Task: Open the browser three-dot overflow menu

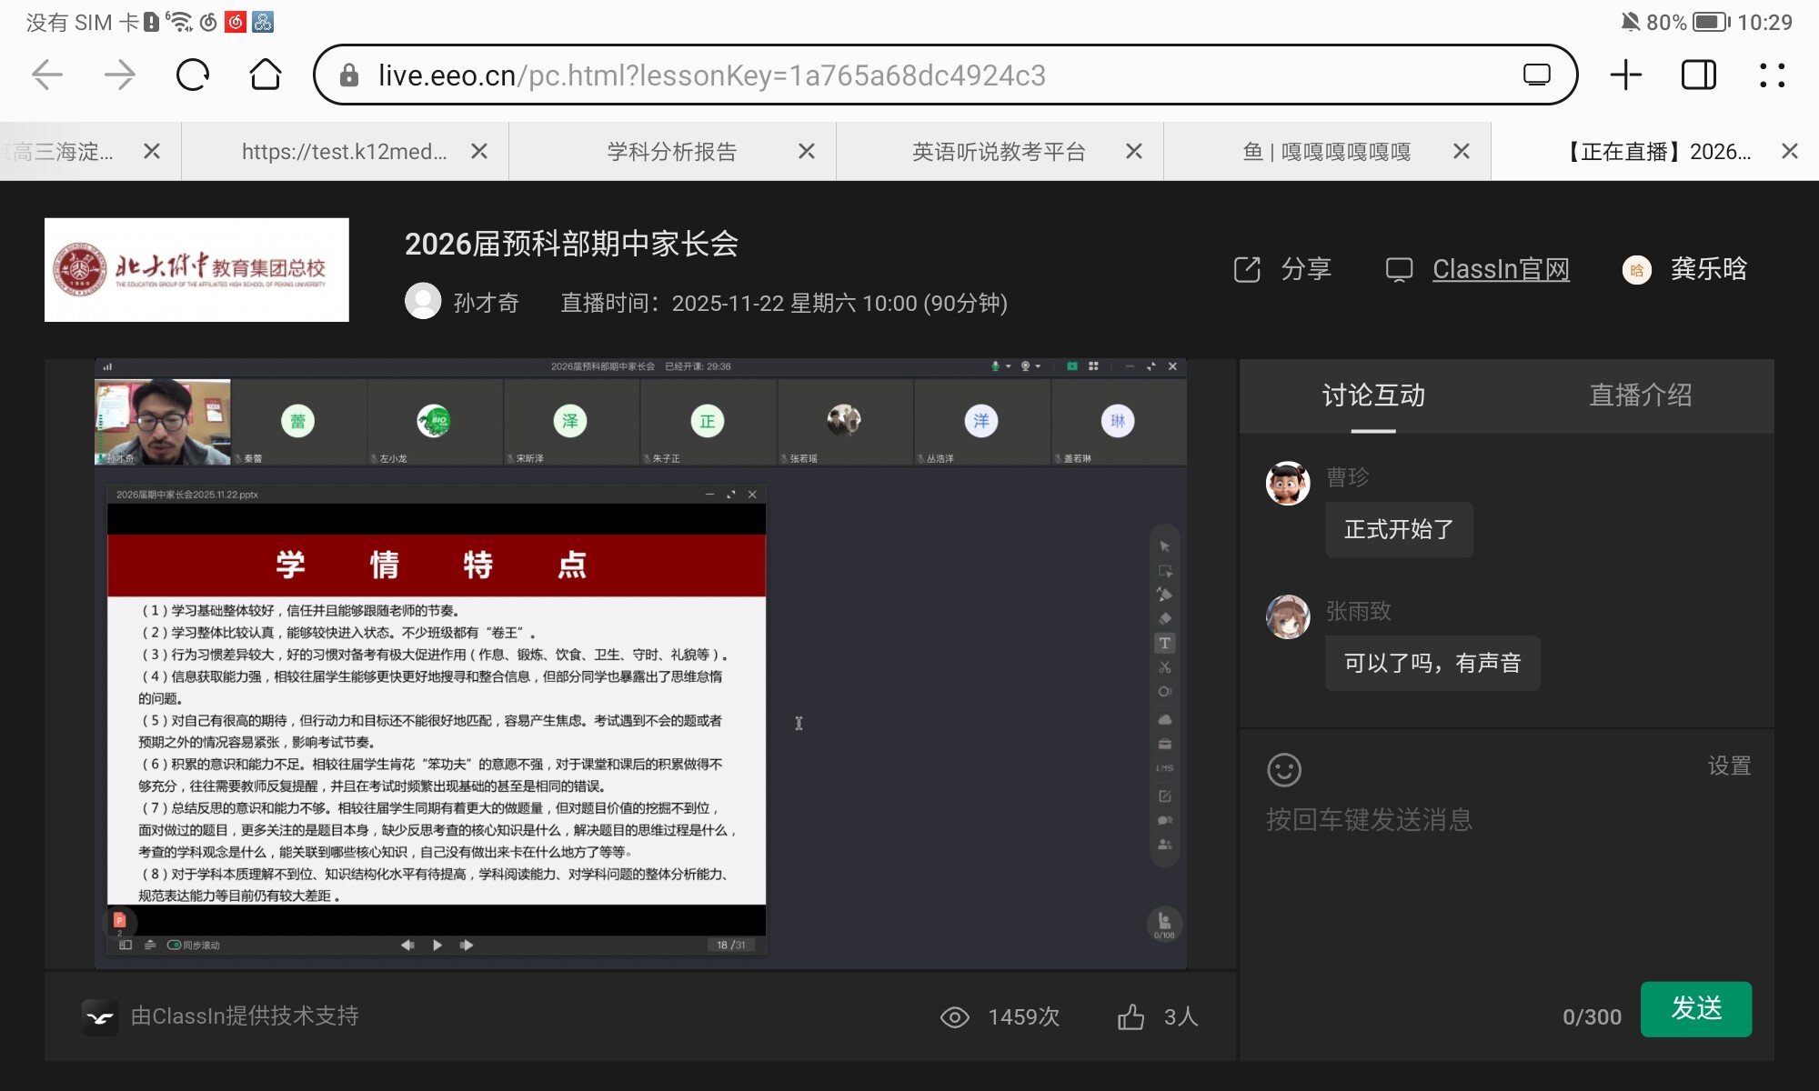Action: coord(1772,75)
